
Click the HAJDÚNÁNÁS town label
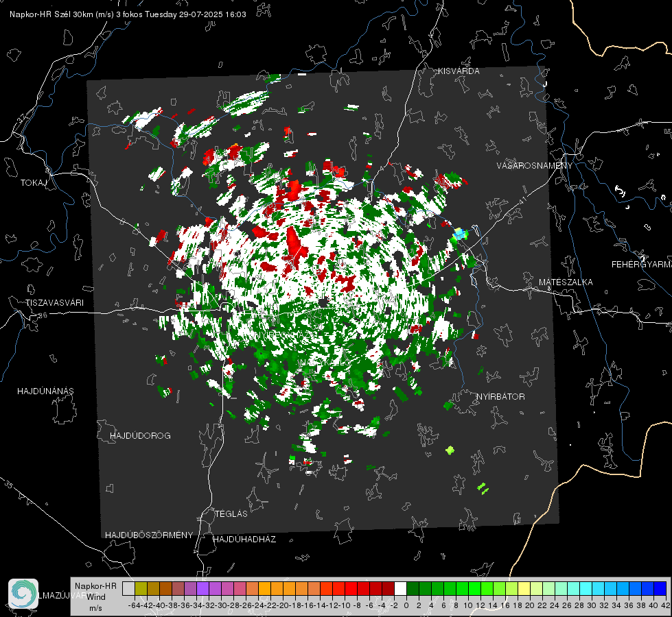coord(45,391)
